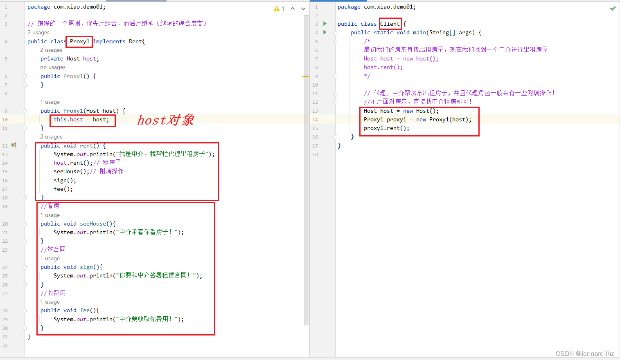Image resolution: width=620 pixels, height=360 pixels.
Task: Click 'fee();' call inside rent method
Action: pyautogui.click(x=63, y=189)
